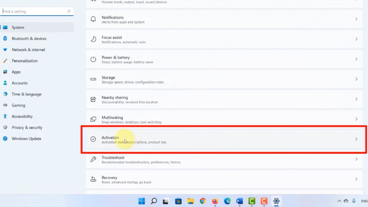Open Task View from taskbar
This screenshot has width=368, height=207.
tap(166, 201)
